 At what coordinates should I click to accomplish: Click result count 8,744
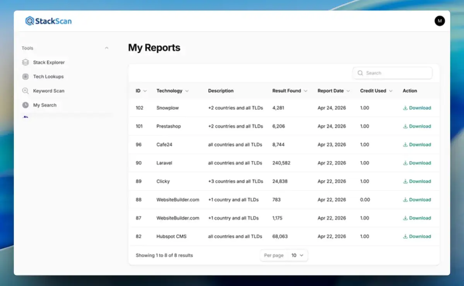(278, 145)
